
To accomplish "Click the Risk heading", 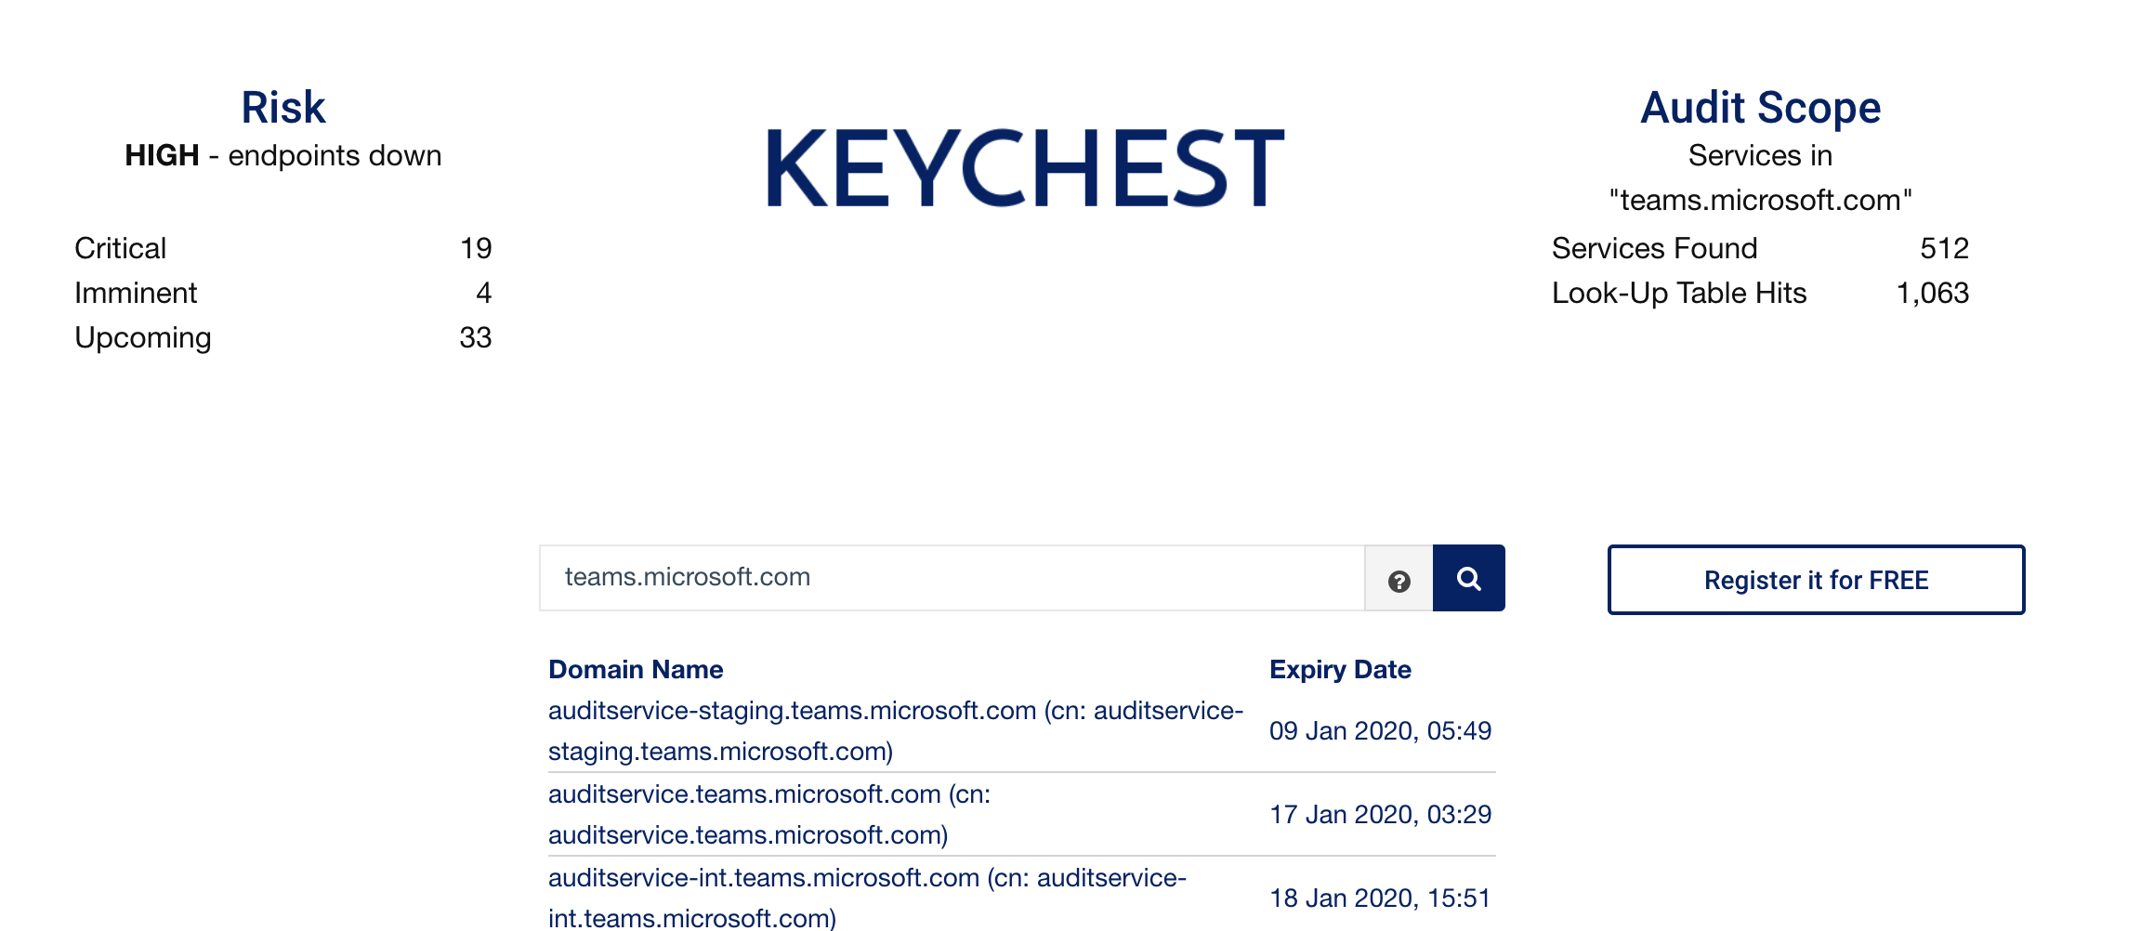I will point(283,107).
